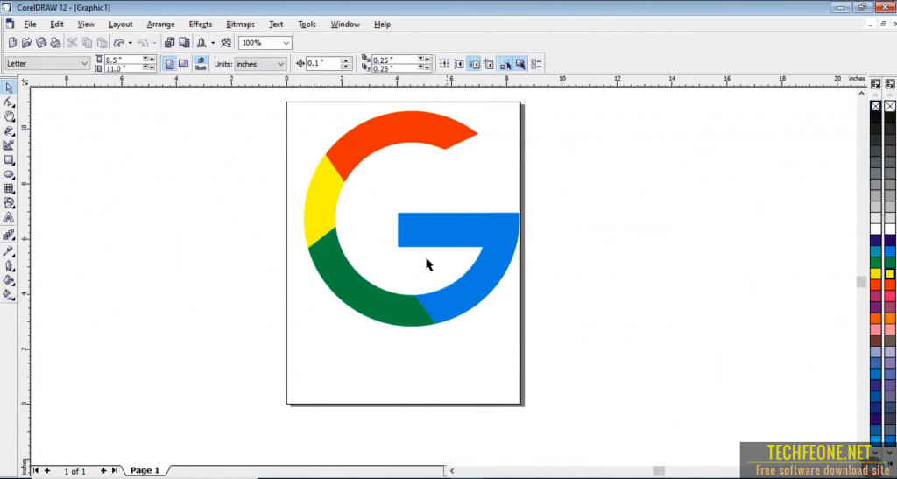Viewport: 897px width, 479px height.
Task: Open the right color palette flyout menu
Action: click(890, 84)
